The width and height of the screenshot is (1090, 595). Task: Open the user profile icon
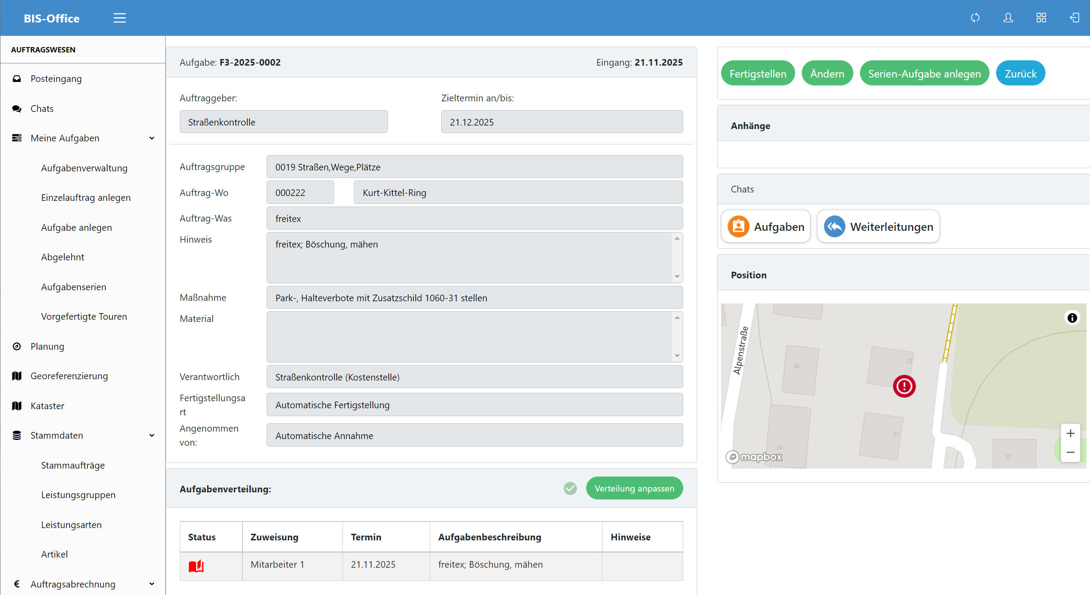[1008, 18]
